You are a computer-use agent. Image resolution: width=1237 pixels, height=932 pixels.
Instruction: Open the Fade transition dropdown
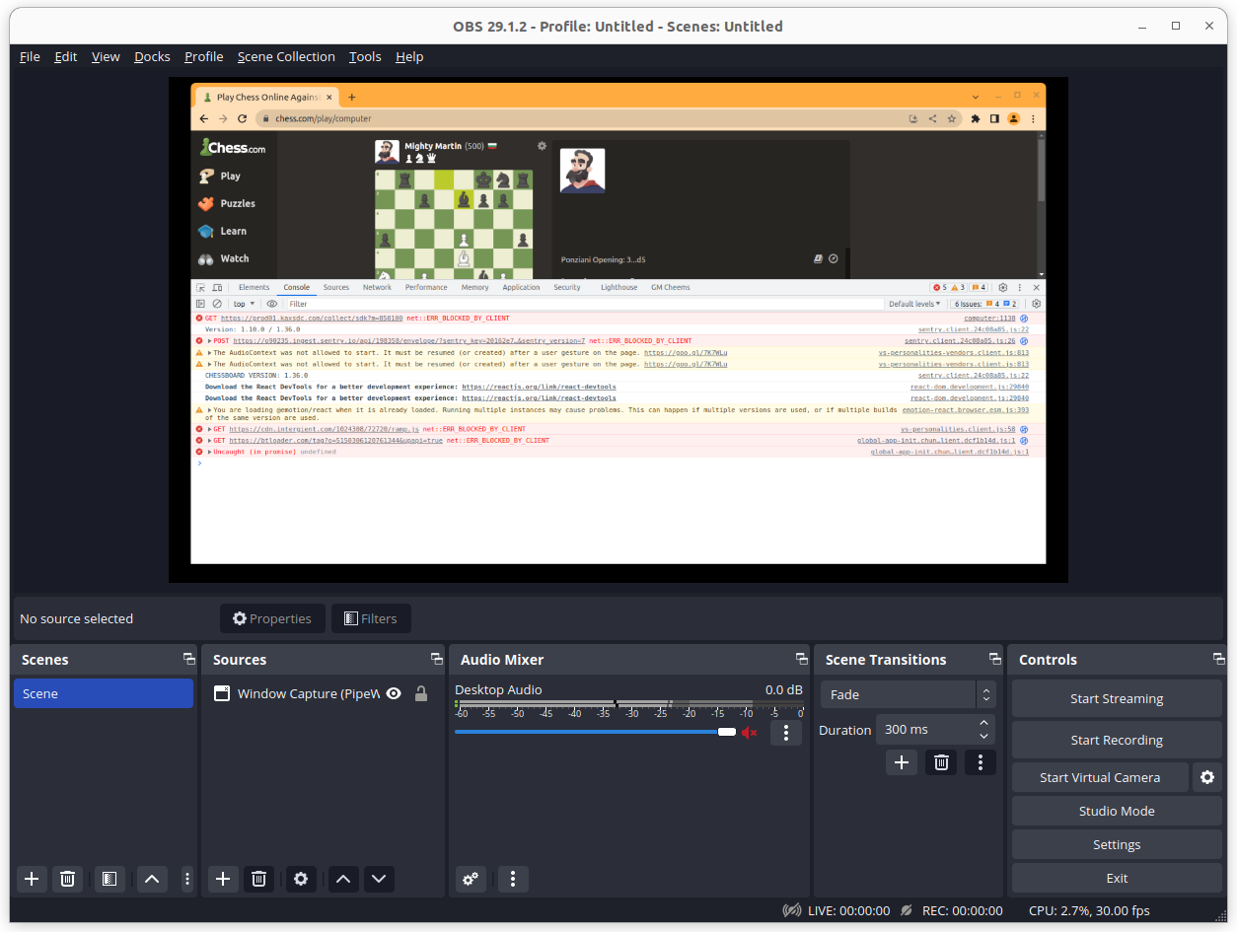[x=908, y=694]
